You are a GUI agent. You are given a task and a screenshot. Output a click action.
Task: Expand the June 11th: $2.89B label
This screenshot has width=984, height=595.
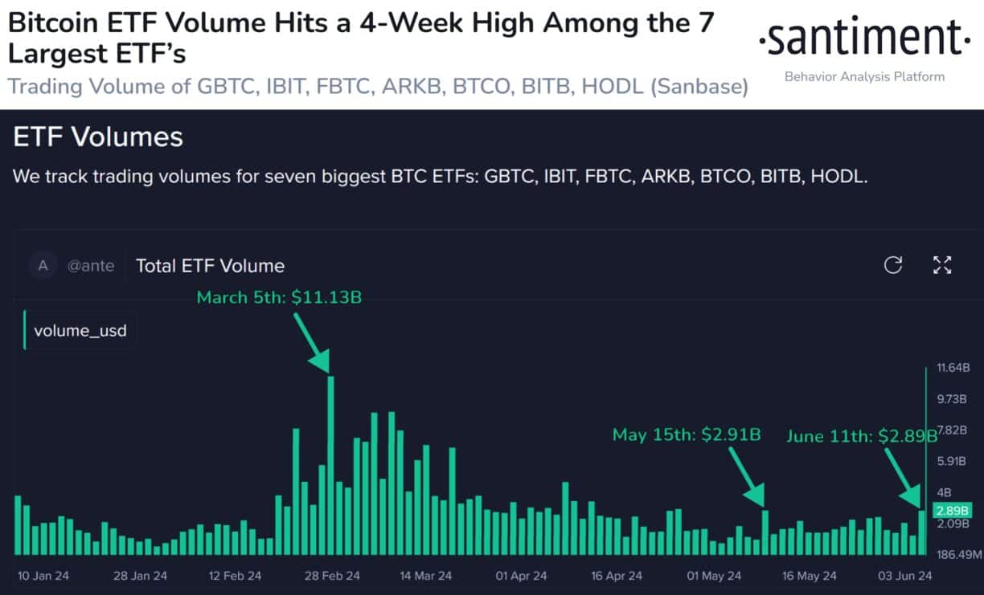point(862,437)
